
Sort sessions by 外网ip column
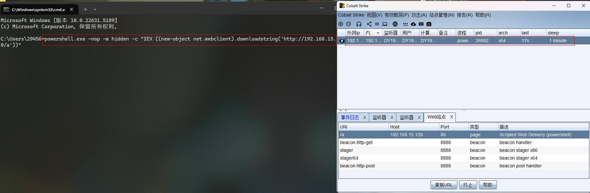click(354, 33)
